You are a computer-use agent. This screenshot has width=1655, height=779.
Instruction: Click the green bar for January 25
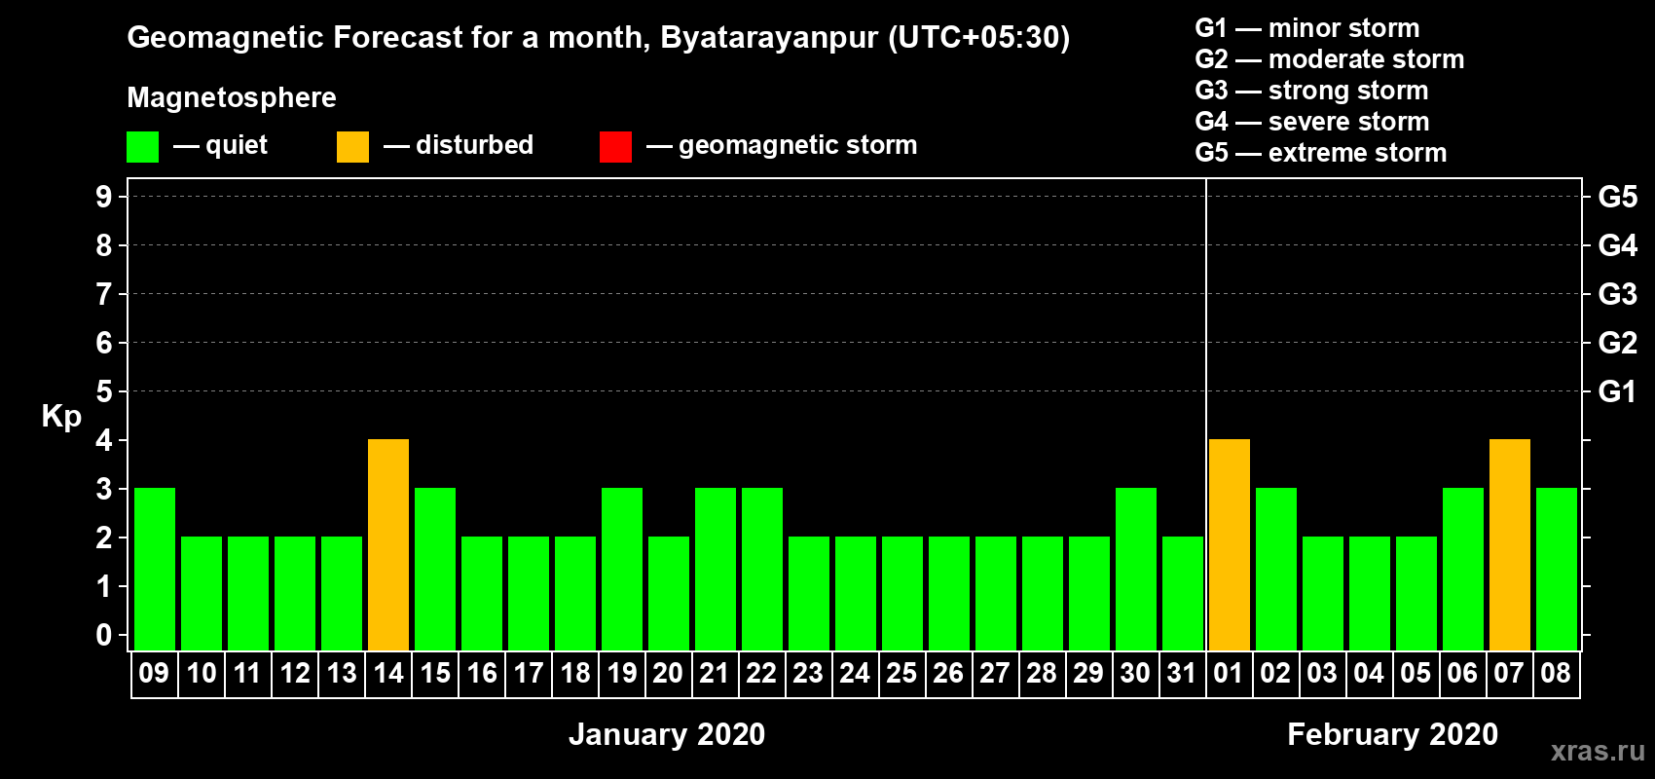coord(902,594)
